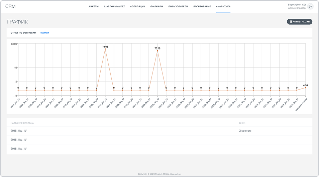Open the Пользователи section
Screen dimensions: 319x177
tap(178, 6)
